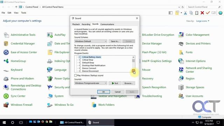Click the Paste clipboard toolbar icon
The width and height of the screenshot is (224, 126).
(197, 13)
